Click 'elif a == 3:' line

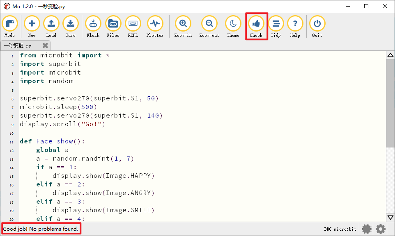point(60,202)
